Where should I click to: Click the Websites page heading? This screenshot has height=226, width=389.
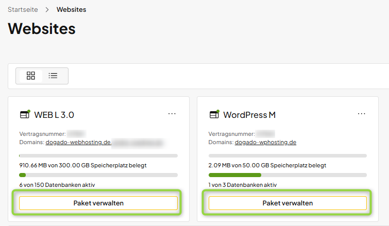tap(42, 28)
